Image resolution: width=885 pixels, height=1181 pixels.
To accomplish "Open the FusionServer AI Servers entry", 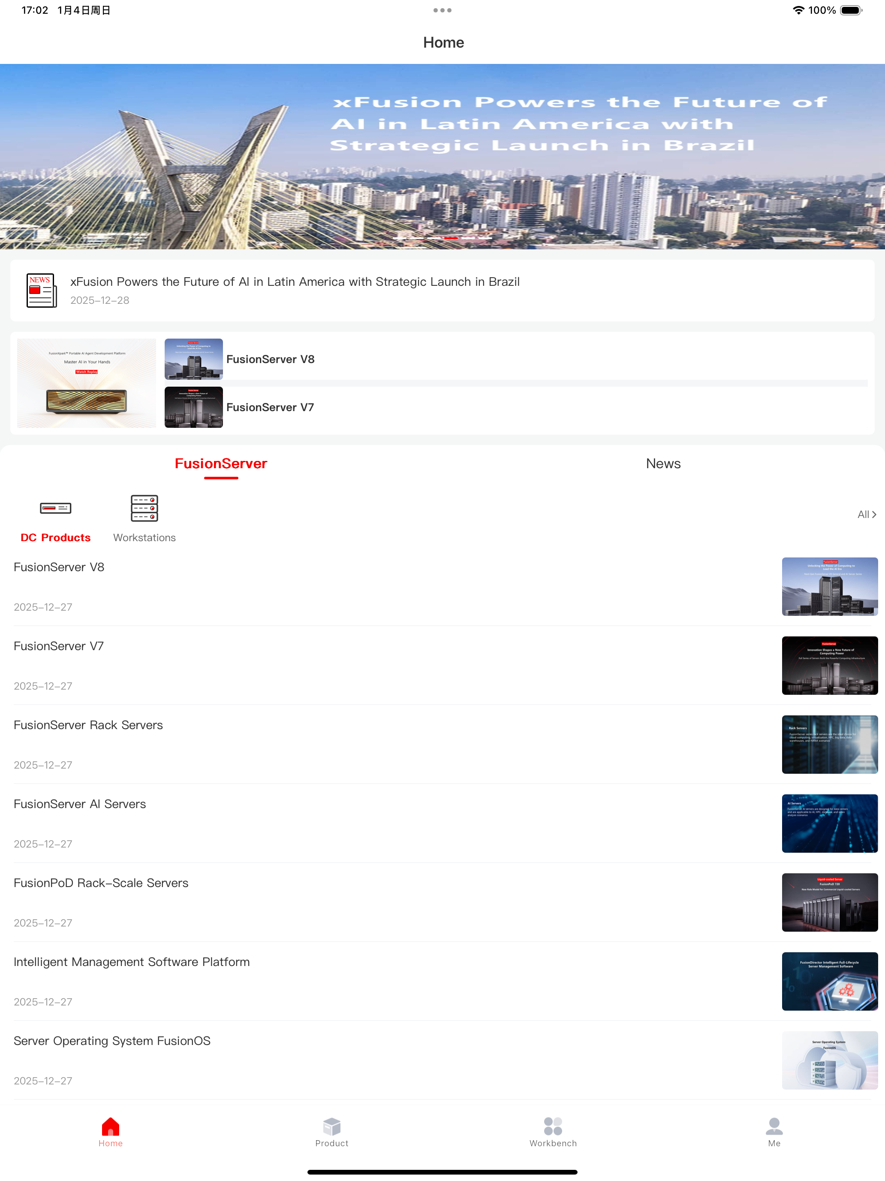I will click(442, 823).
